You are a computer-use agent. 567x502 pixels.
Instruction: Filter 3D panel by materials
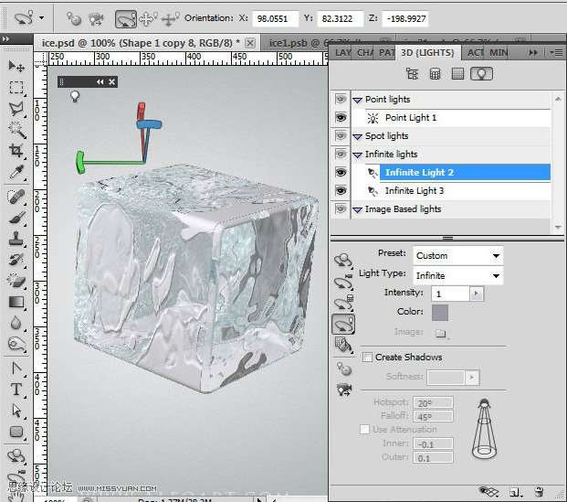pos(457,74)
